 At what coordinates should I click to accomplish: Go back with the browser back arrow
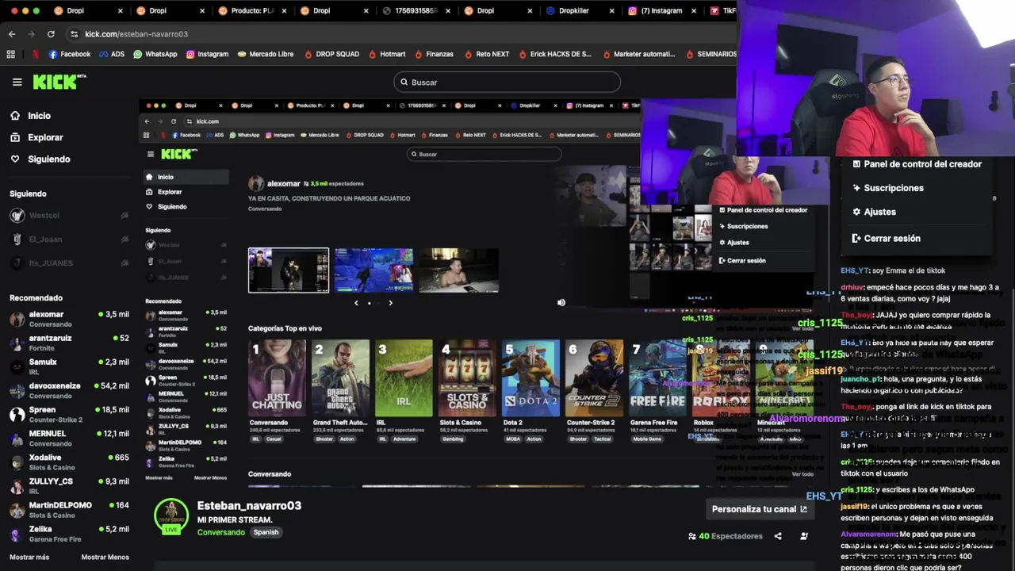click(12, 34)
